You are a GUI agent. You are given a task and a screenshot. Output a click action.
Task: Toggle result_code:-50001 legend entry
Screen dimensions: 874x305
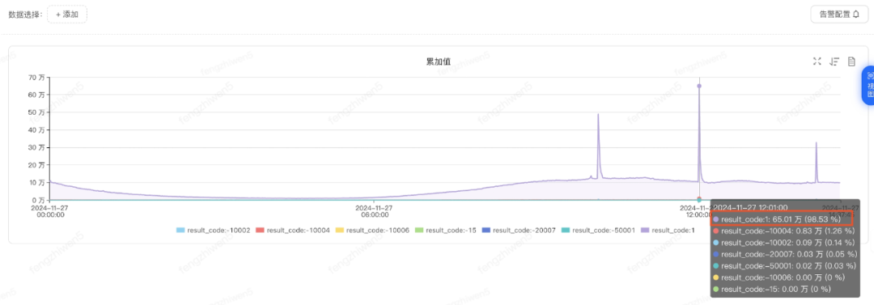click(x=599, y=230)
